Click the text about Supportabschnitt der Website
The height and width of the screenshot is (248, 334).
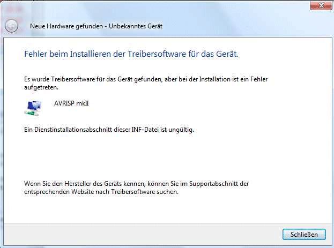click(136, 187)
